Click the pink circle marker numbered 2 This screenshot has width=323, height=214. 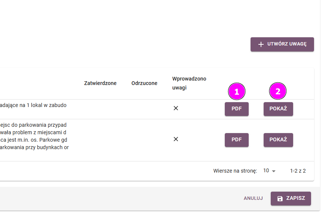click(x=277, y=91)
